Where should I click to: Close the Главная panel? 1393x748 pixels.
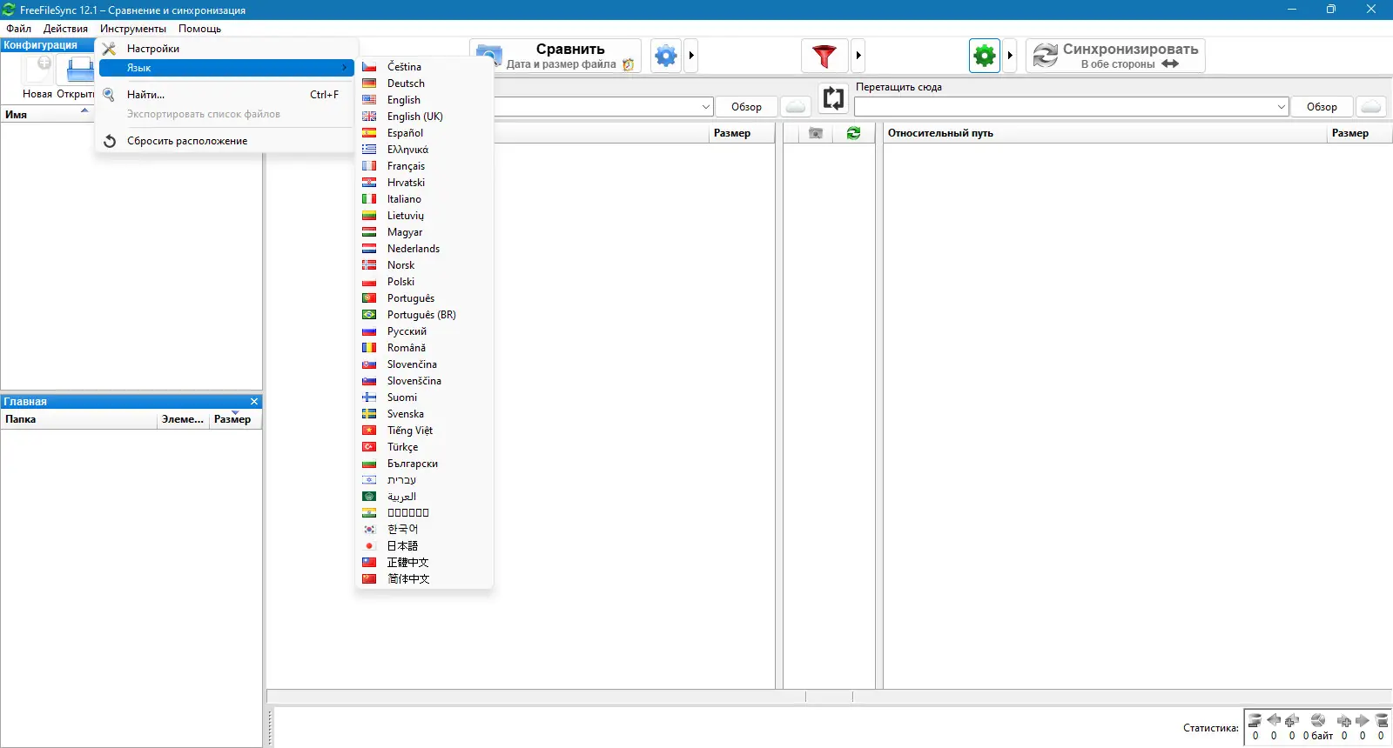(254, 402)
